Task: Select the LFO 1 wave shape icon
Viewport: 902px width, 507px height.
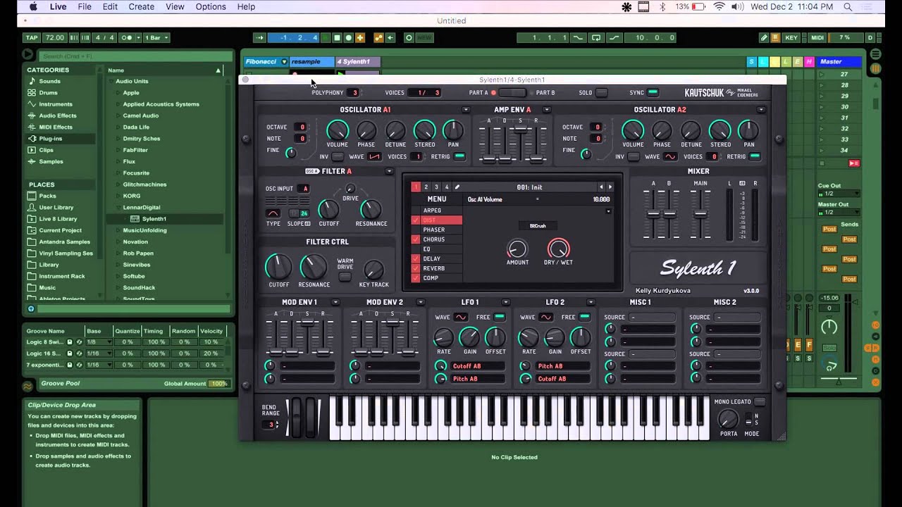Action: 461,317
